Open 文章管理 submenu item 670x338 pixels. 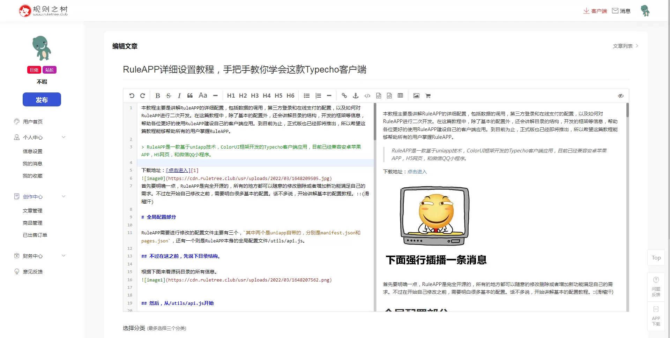click(32, 211)
